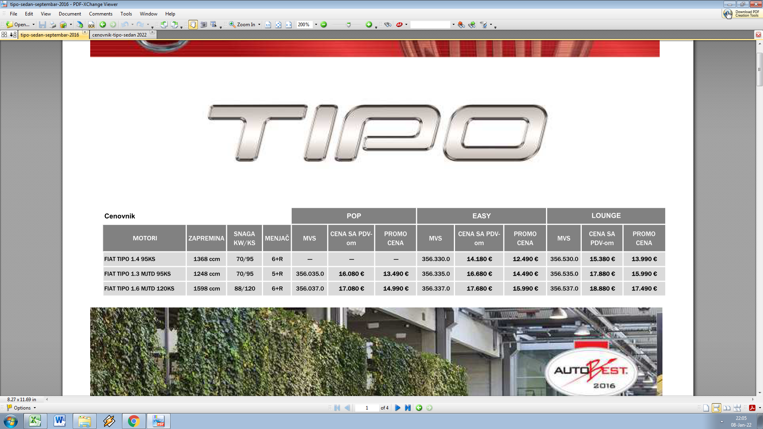The height and width of the screenshot is (429, 763).
Task: Find next search result
Action: click(x=472, y=25)
